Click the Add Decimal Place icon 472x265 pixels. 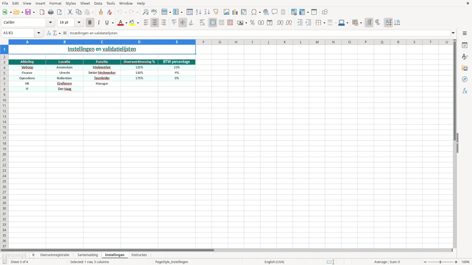pyautogui.click(x=280, y=23)
